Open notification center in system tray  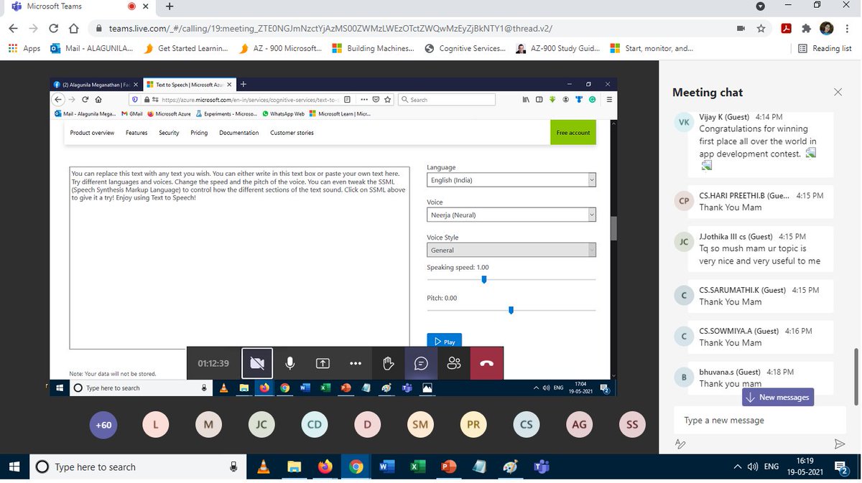842,467
